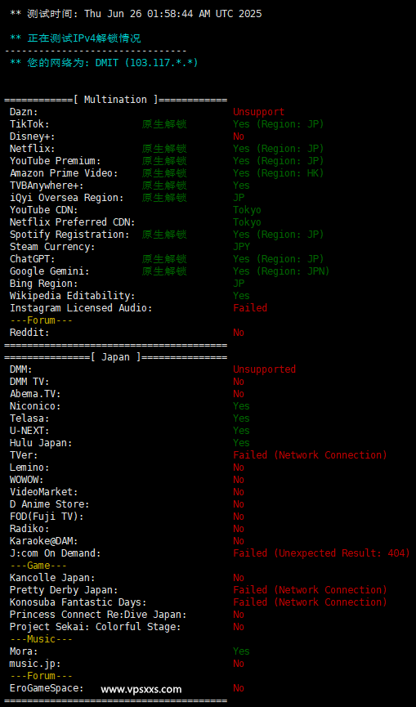Click the Japan section header
The image size is (416, 707).
[x=116, y=357]
